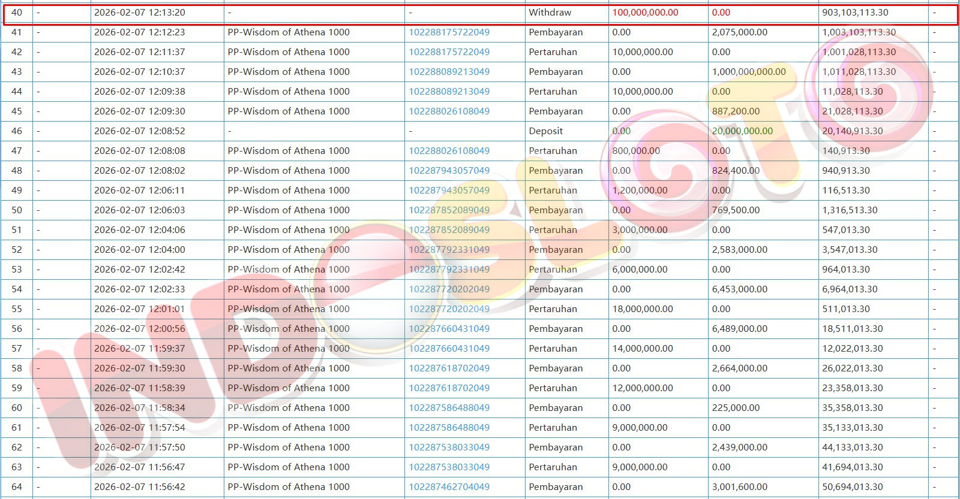
Task: Select the 1,000,000,000.00 payout cell
Action: [x=749, y=72]
